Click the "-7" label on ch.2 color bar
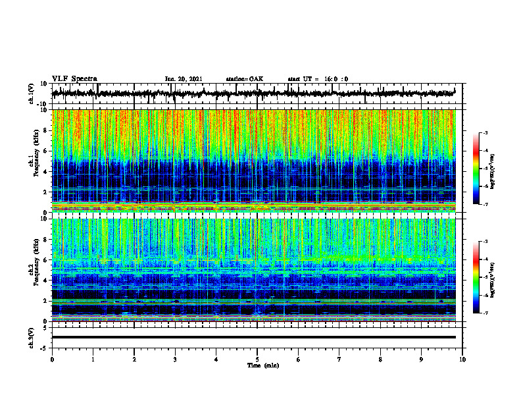 485,313
